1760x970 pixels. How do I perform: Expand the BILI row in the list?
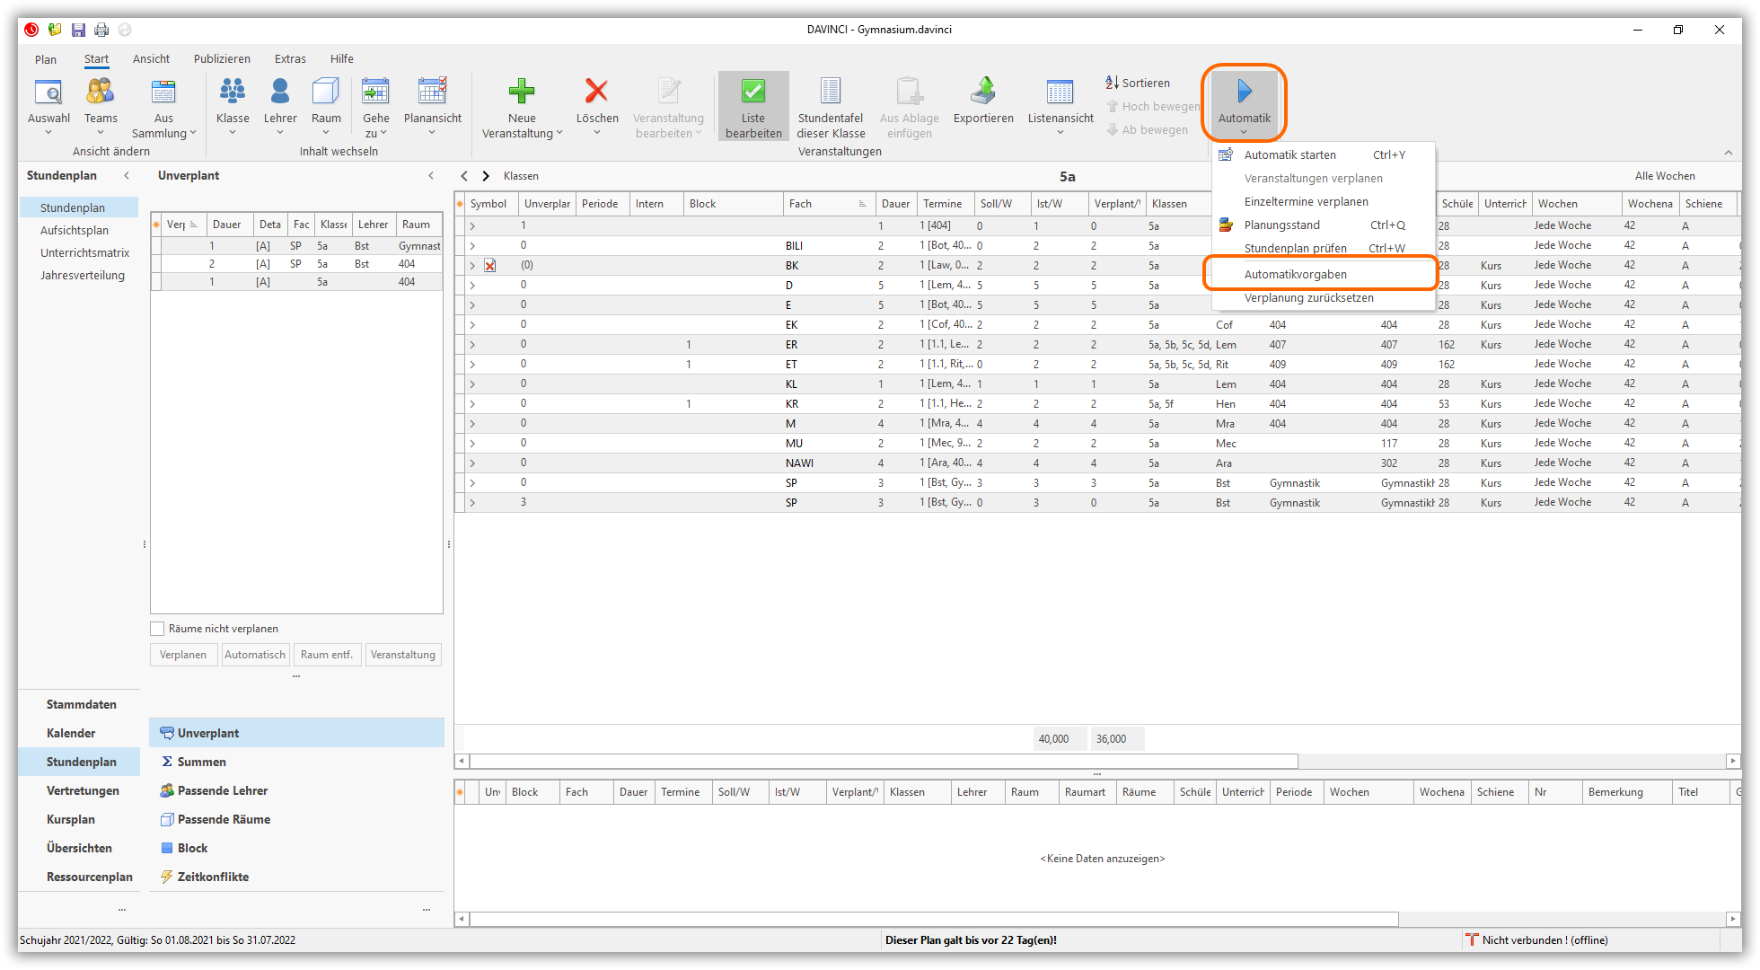pyautogui.click(x=472, y=246)
